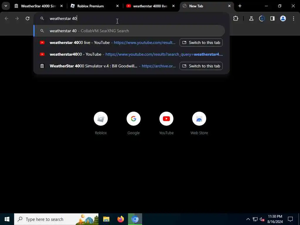Go forward with the forward arrow
Screen dimensions: 300x225
(17, 18)
